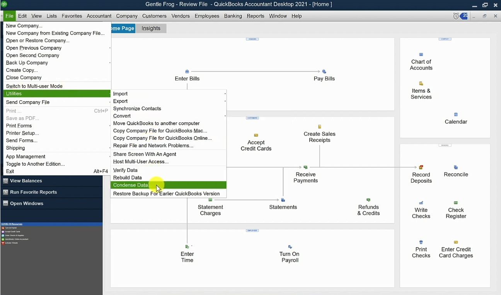Image resolution: width=501 pixels, height=295 pixels.
Task: Open Chart of Accounts icon
Action: click(x=421, y=55)
